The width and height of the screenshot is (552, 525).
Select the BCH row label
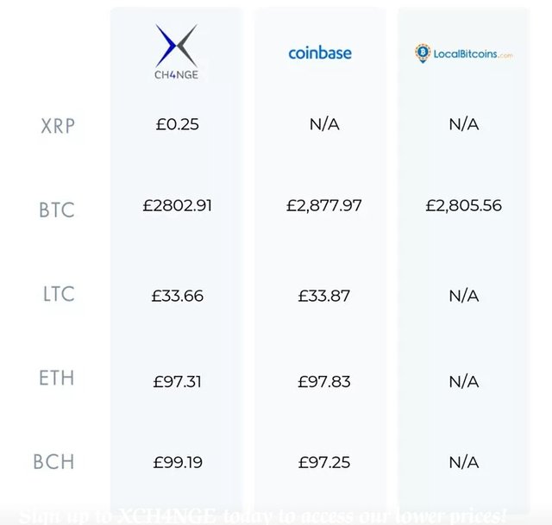point(53,462)
